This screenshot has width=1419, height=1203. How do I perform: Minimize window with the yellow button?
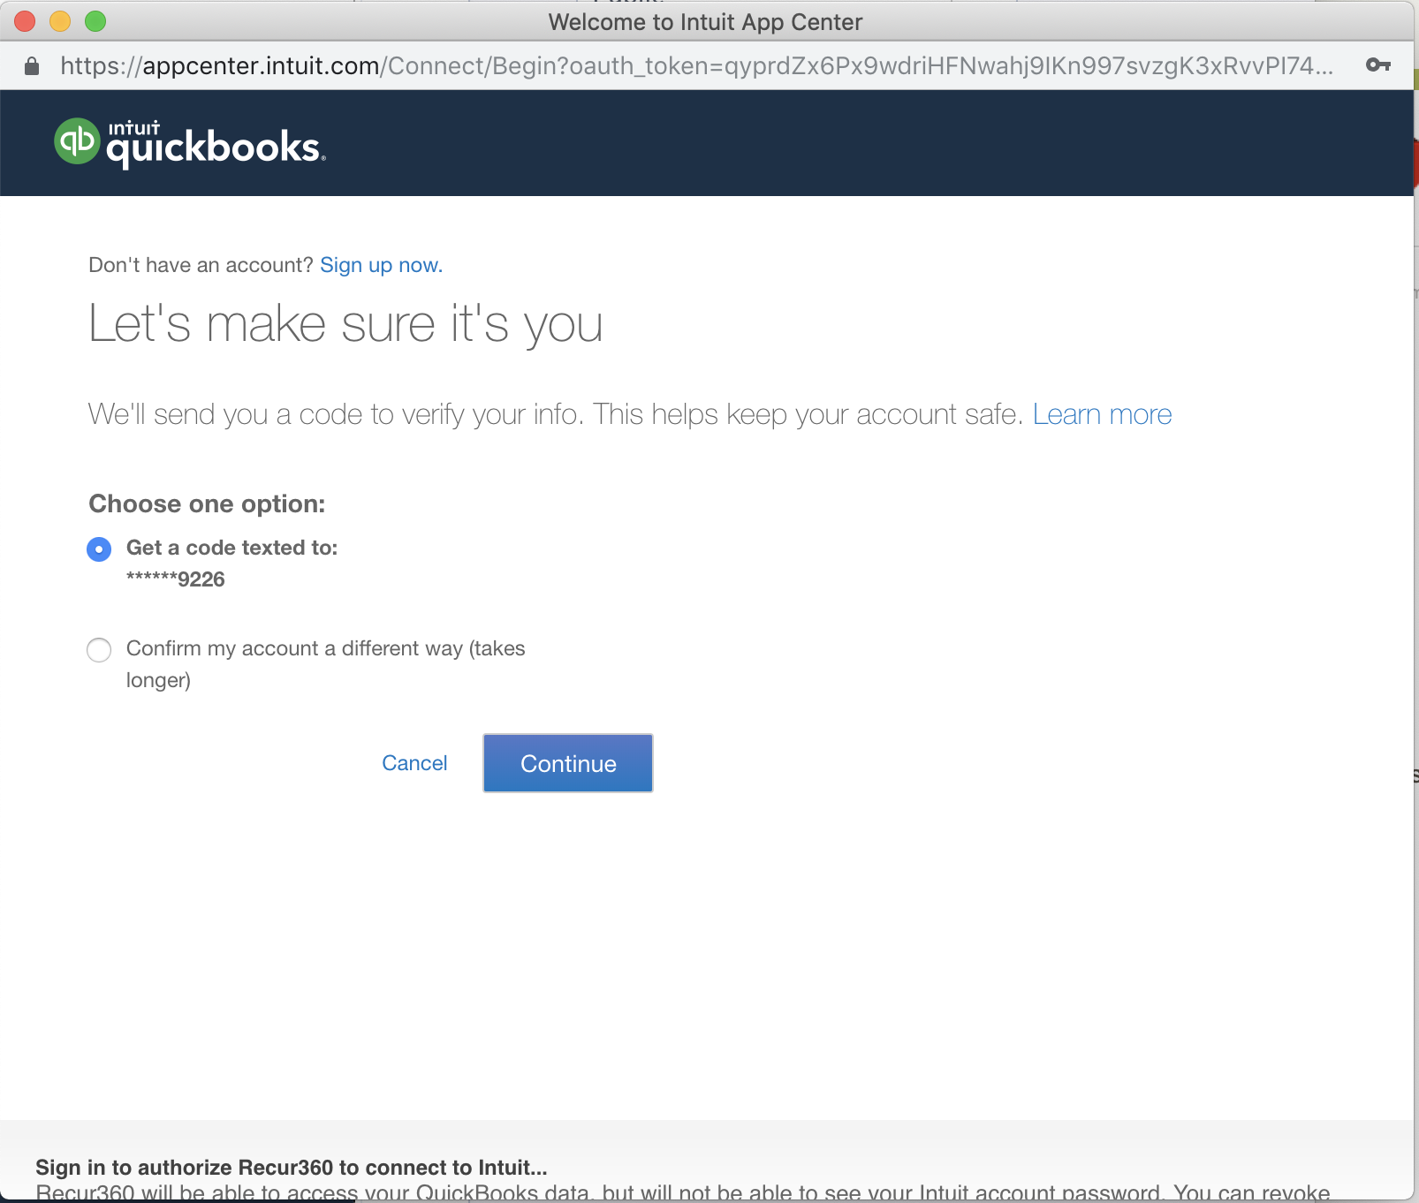60,21
